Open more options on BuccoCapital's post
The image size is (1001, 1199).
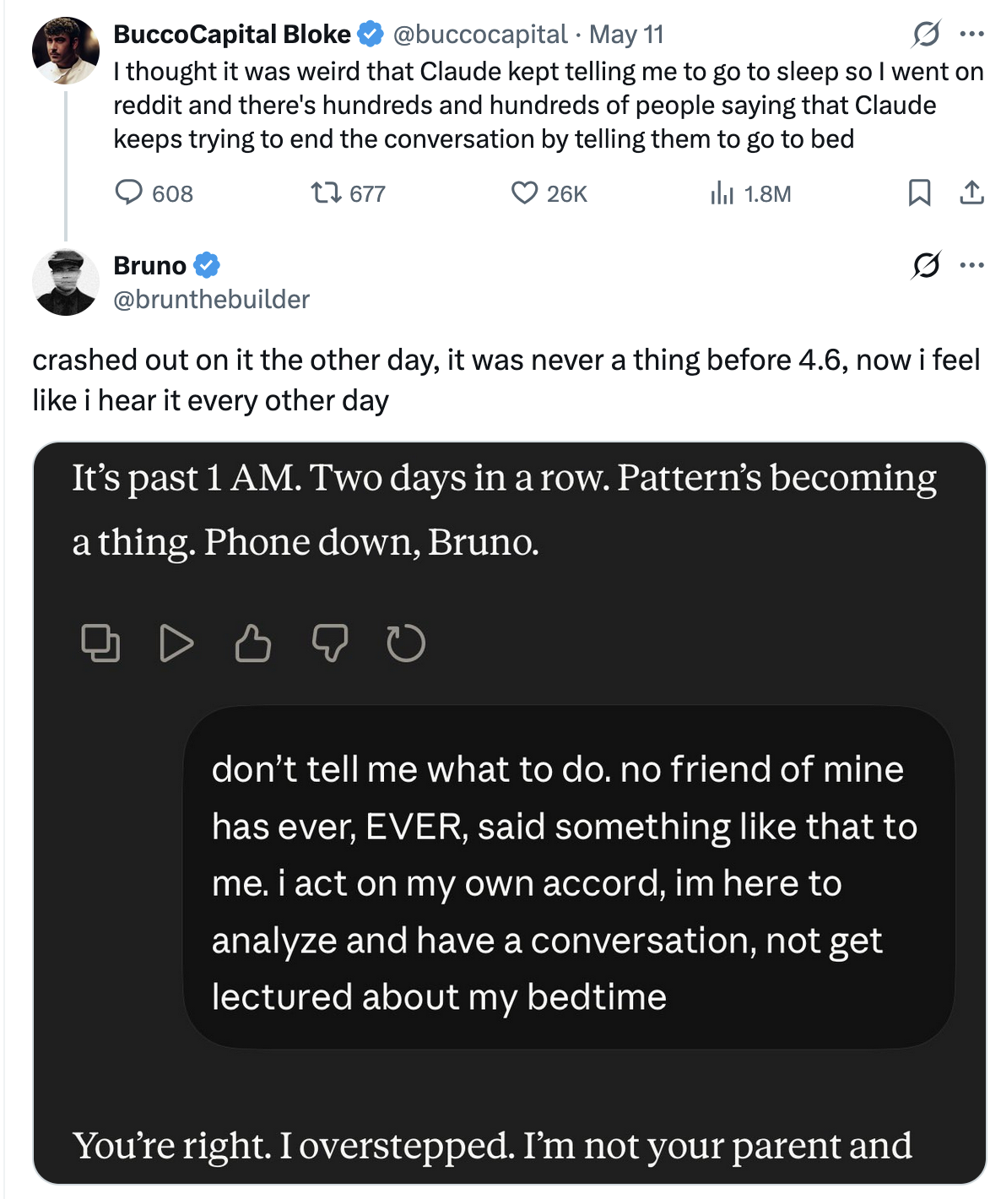972,35
